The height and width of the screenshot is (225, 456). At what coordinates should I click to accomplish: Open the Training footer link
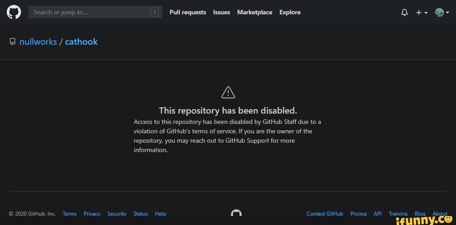coord(398,214)
